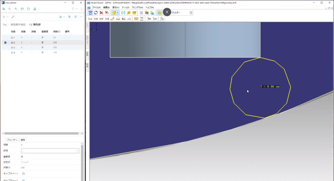This screenshot has width=334, height=181.
Task: Click the grid icon in the viewer toolbar
Action: pyautogui.click(x=141, y=13)
